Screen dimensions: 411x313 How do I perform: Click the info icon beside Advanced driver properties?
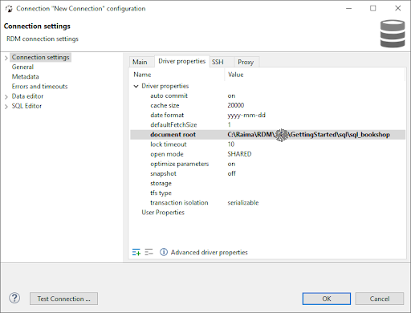164,252
